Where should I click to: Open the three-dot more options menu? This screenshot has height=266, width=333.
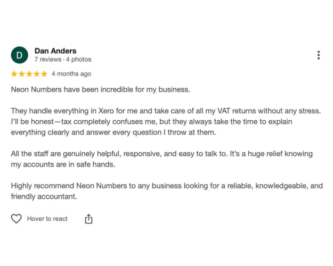318,55
